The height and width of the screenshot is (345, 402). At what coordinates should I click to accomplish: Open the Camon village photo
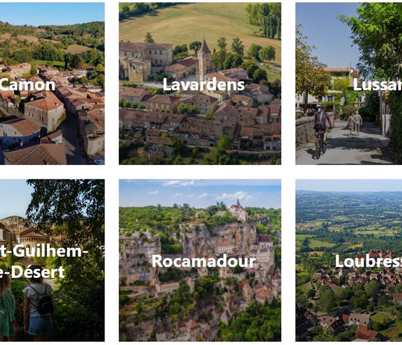(52, 84)
